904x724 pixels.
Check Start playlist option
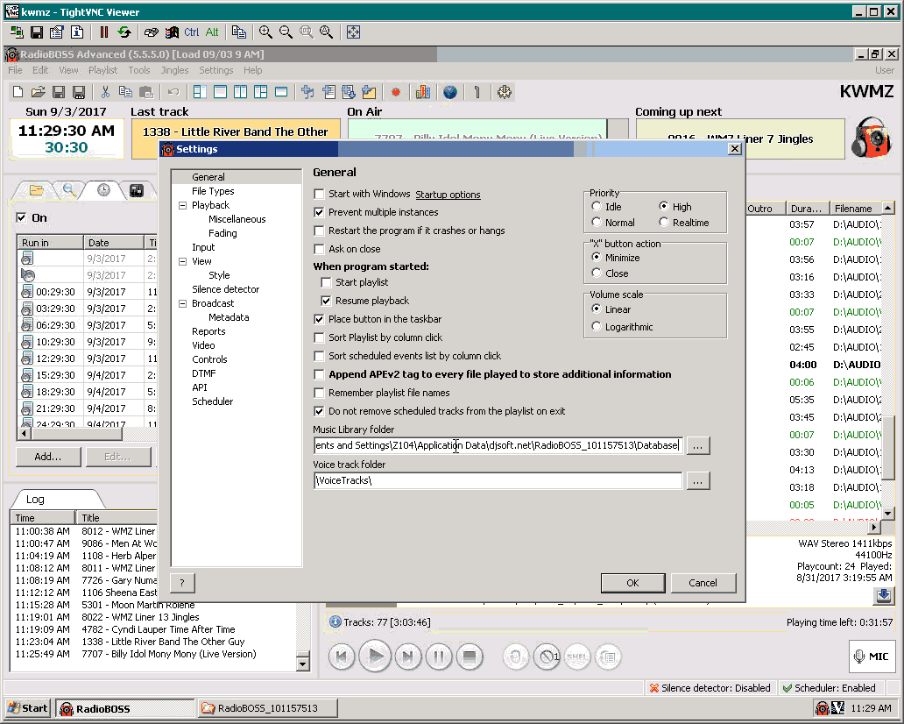coord(327,283)
